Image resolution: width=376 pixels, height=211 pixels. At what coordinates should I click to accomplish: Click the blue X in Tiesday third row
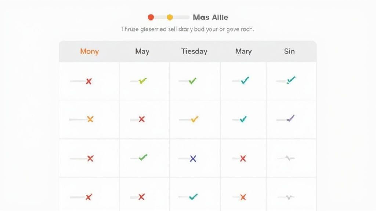pyautogui.click(x=193, y=159)
